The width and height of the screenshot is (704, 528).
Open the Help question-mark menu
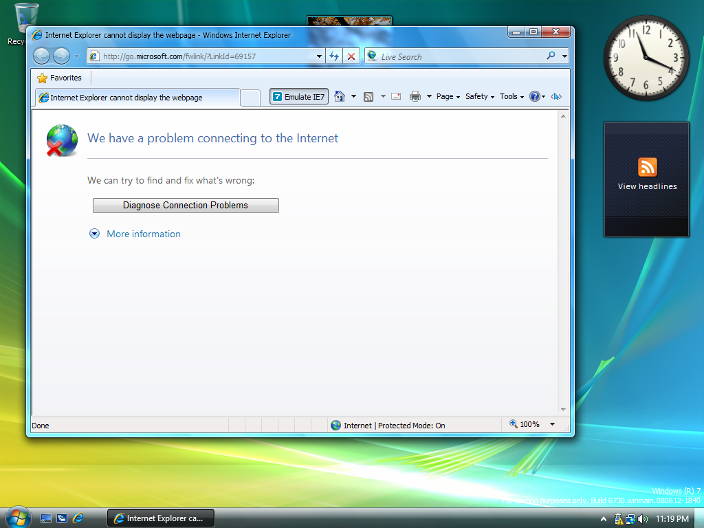[x=537, y=96]
